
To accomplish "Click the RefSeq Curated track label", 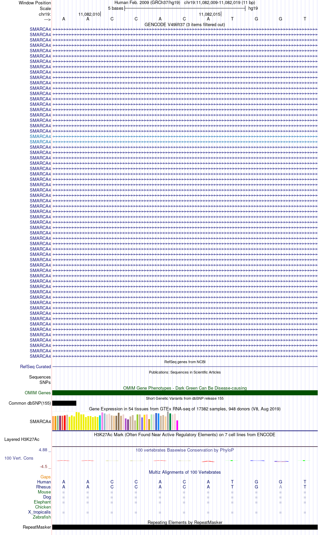I will [x=35, y=366].
